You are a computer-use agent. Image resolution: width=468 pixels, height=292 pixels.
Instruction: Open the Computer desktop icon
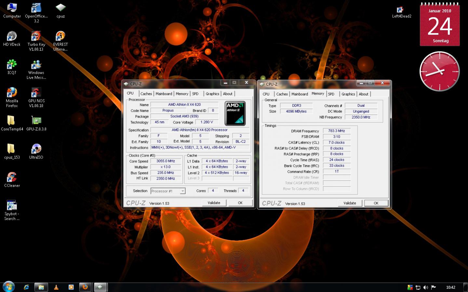(x=12, y=10)
